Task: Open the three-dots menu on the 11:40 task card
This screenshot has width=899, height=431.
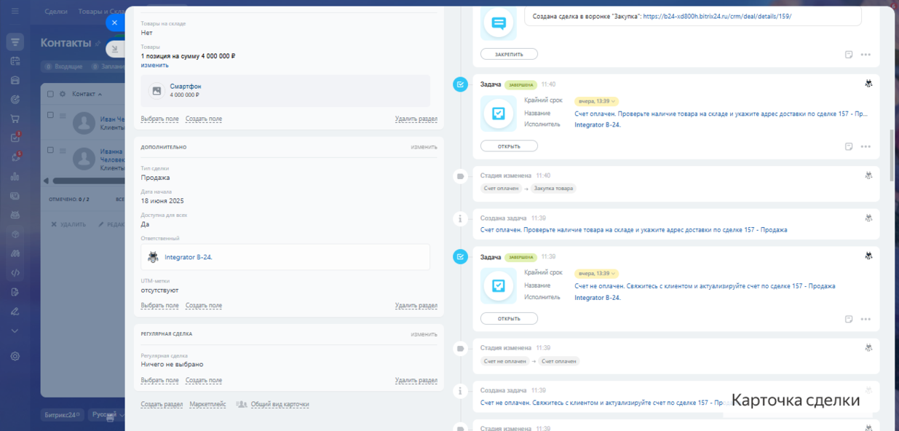Action: [x=866, y=146]
